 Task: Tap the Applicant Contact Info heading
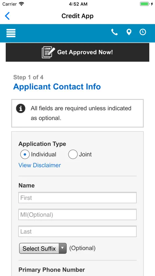pos(57,87)
